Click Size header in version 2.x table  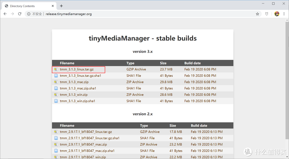173,126
